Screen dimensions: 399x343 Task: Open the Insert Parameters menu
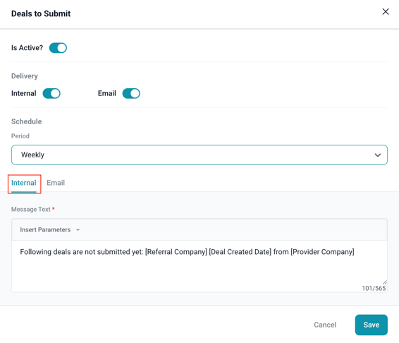click(x=50, y=230)
